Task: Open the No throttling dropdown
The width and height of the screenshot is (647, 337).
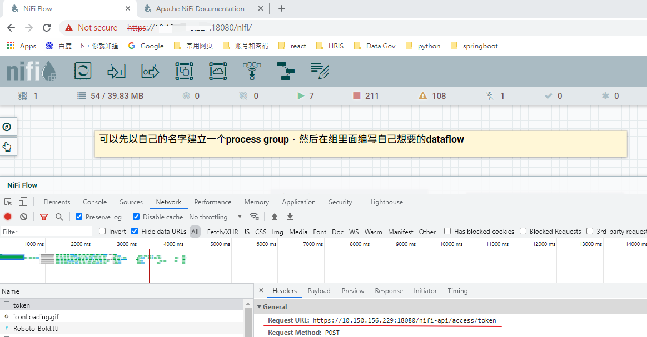Action: click(x=216, y=217)
